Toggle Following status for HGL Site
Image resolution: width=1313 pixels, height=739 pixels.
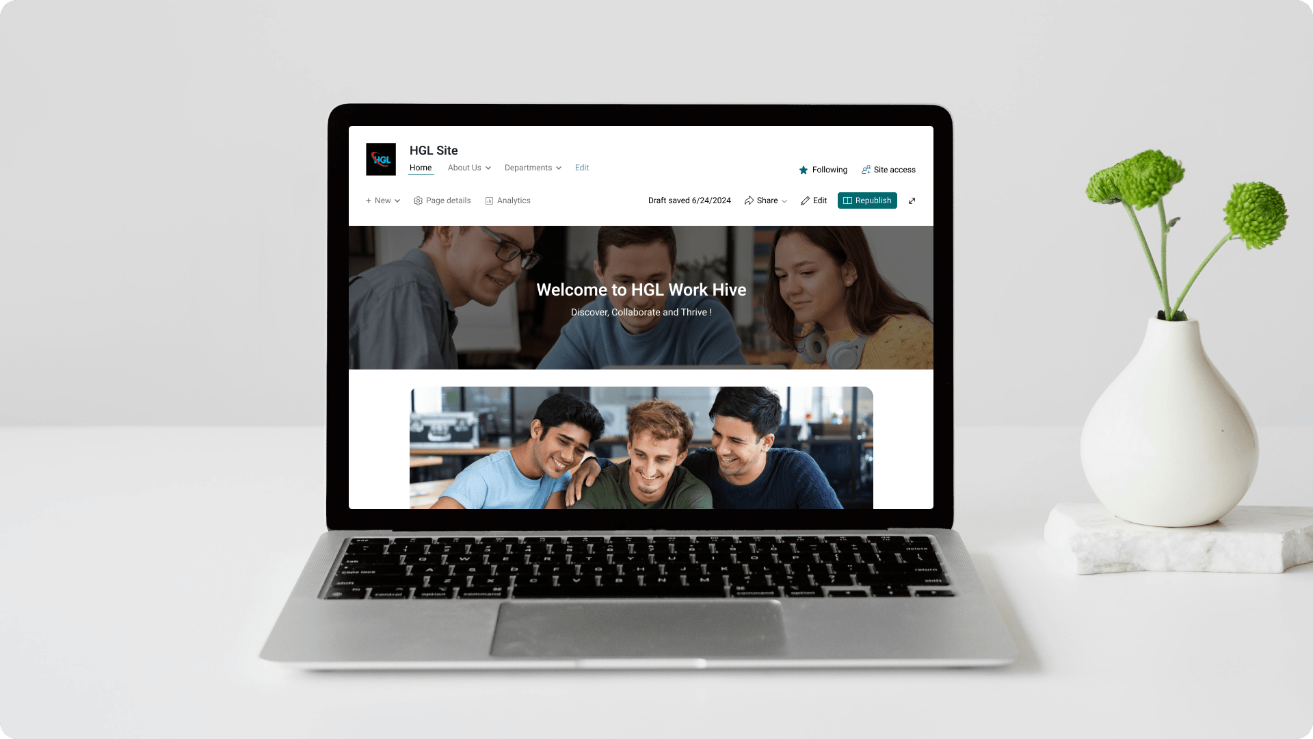click(x=823, y=170)
